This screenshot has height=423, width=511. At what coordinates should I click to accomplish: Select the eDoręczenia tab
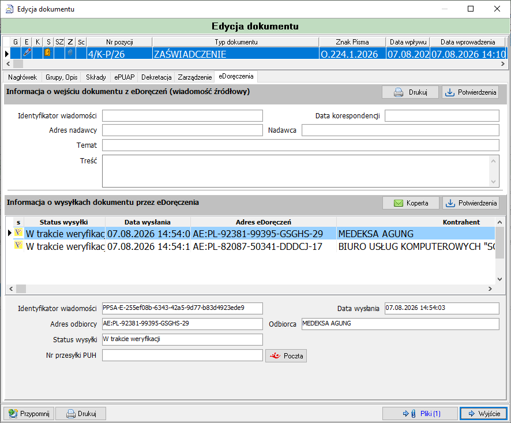pyautogui.click(x=236, y=76)
